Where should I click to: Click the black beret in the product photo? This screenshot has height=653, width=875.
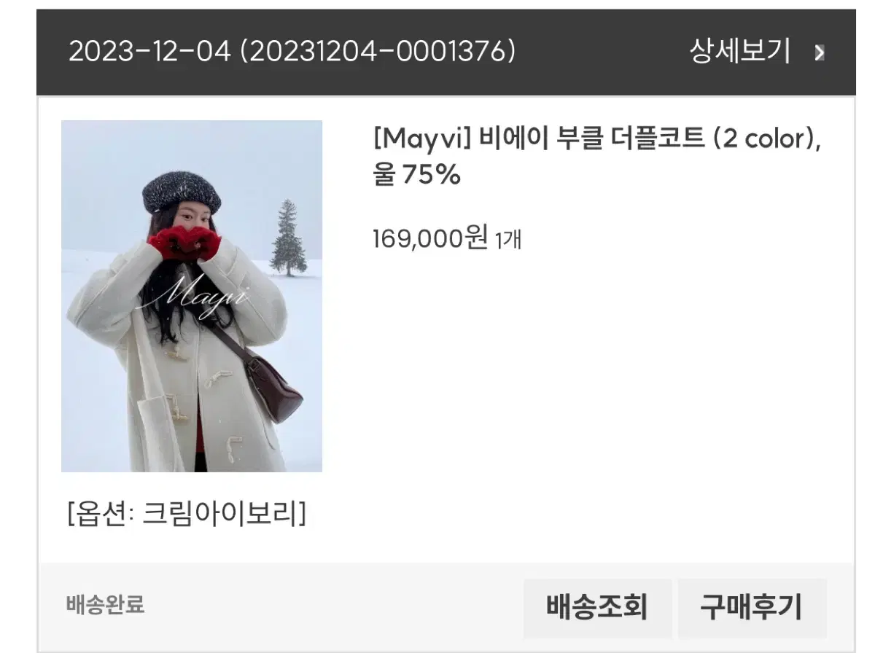coord(182,192)
